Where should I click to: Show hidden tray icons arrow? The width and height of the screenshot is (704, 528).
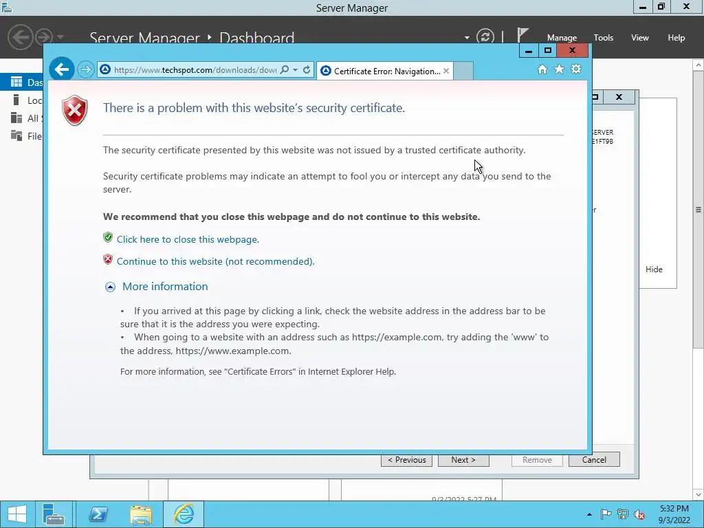coord(589,514)
